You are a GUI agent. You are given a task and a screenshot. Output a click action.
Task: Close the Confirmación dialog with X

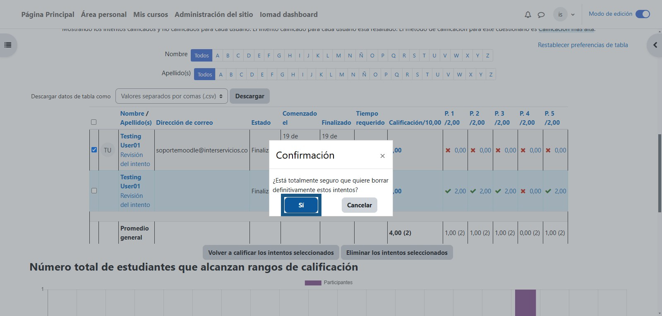pos(382,156)
